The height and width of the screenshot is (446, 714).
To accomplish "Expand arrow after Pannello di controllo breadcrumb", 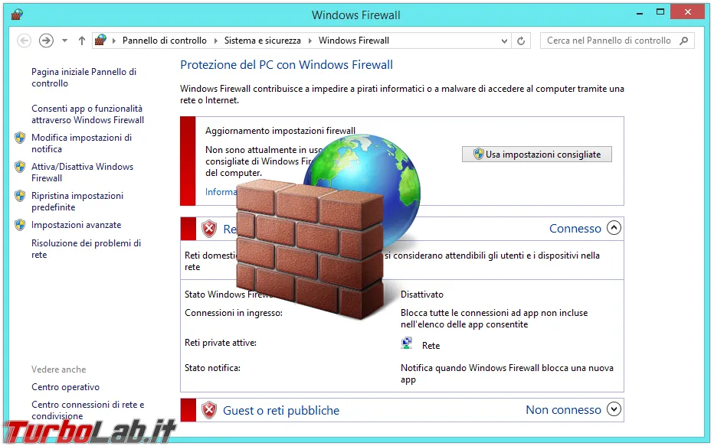I will tap(215, 41).
